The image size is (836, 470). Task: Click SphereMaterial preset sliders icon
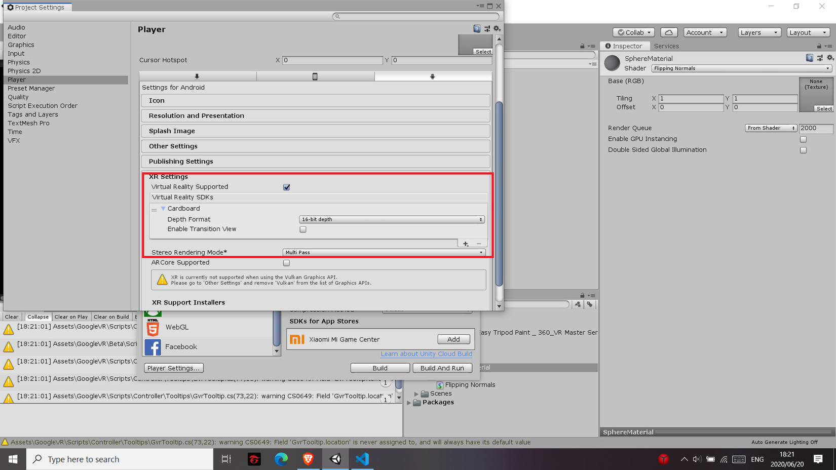[820, 58]
